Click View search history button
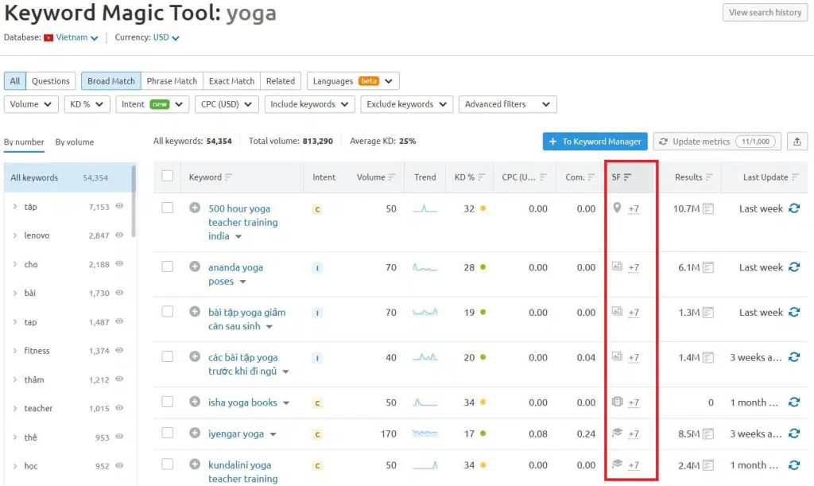The image size is (814, 486). (766, 13)
